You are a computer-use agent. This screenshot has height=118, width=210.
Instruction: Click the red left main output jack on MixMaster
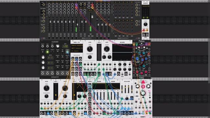tap(92, 5)
